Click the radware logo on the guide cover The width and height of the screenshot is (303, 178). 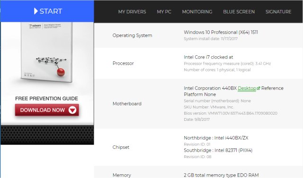[35, 25]
